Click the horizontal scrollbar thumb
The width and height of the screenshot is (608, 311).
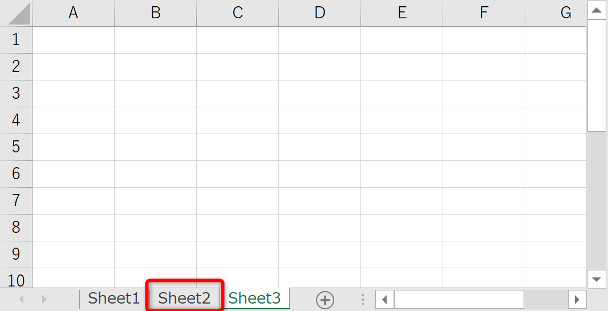[x=459, y=300]
